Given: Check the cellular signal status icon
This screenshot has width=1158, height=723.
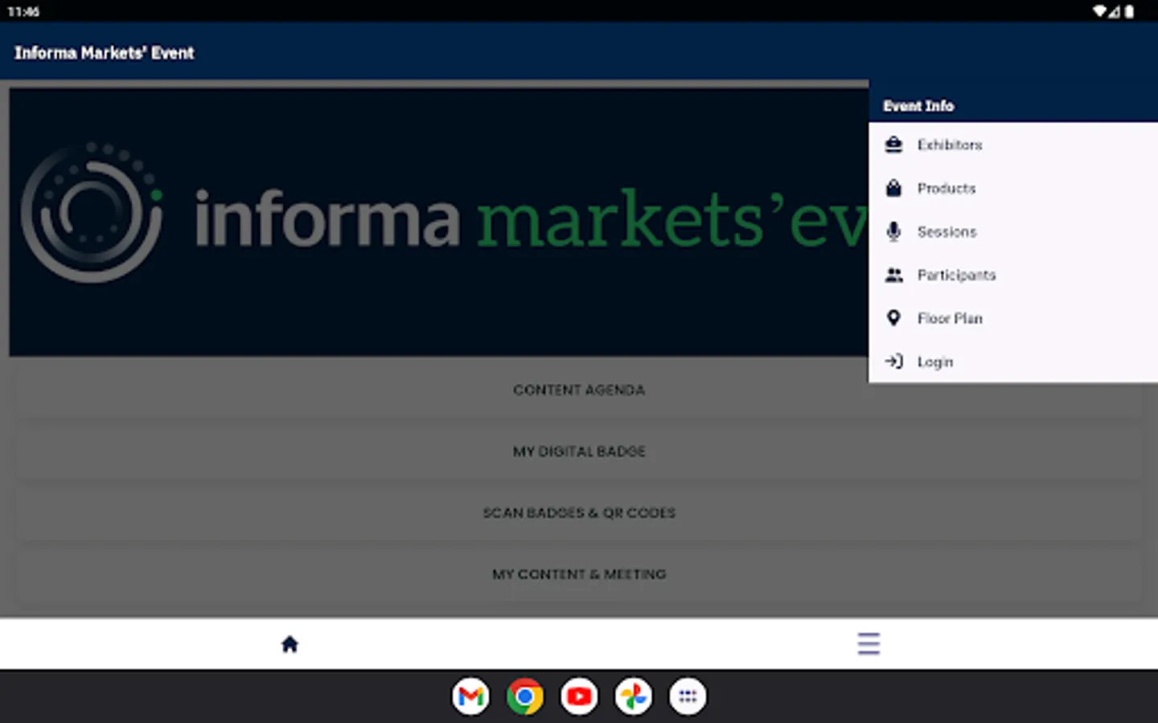Looking at the screenshot, I should point(1115,11).
